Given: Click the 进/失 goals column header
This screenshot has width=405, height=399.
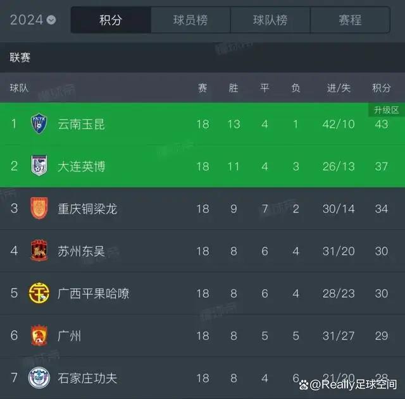Looking at the screenshot, I should [339, 88].
